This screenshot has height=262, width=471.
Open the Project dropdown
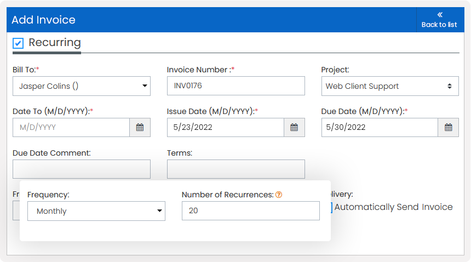pyautogui.click(x=390, y=86)
